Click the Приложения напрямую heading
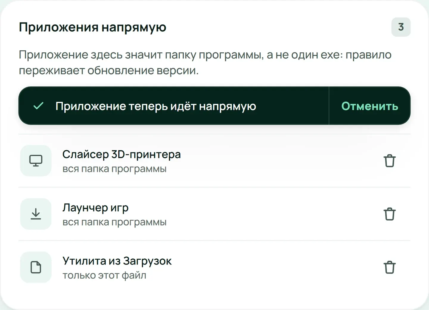429x310 pixels. (x=93, y=27)
